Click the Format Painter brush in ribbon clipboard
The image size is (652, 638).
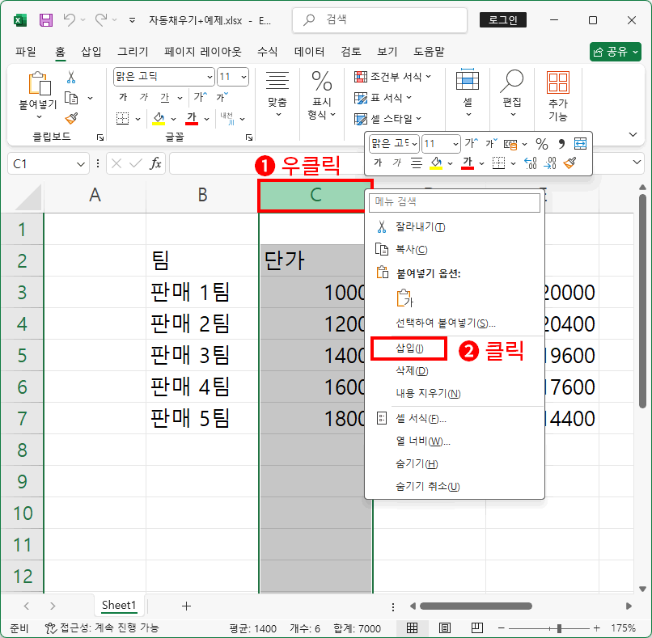(71, 118)
